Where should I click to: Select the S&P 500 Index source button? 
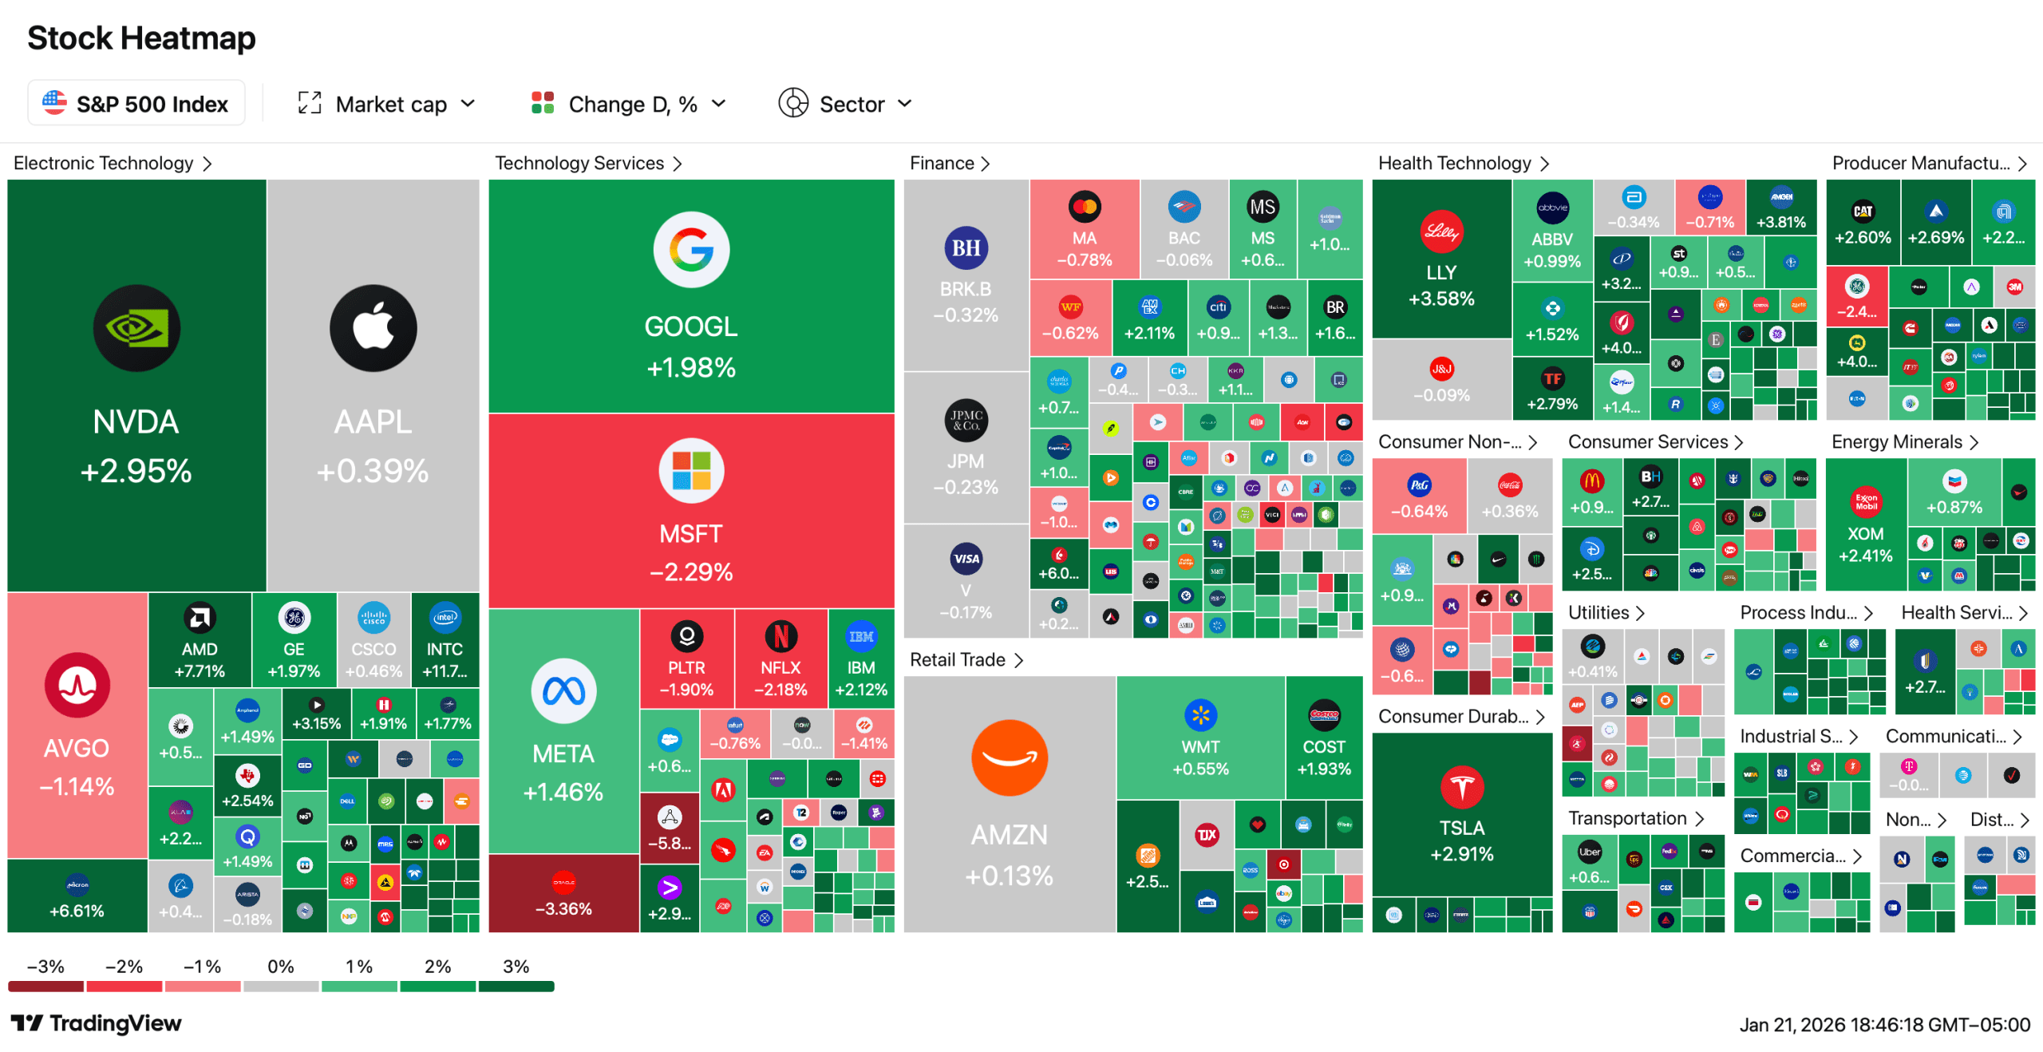[x=136, y=104]
